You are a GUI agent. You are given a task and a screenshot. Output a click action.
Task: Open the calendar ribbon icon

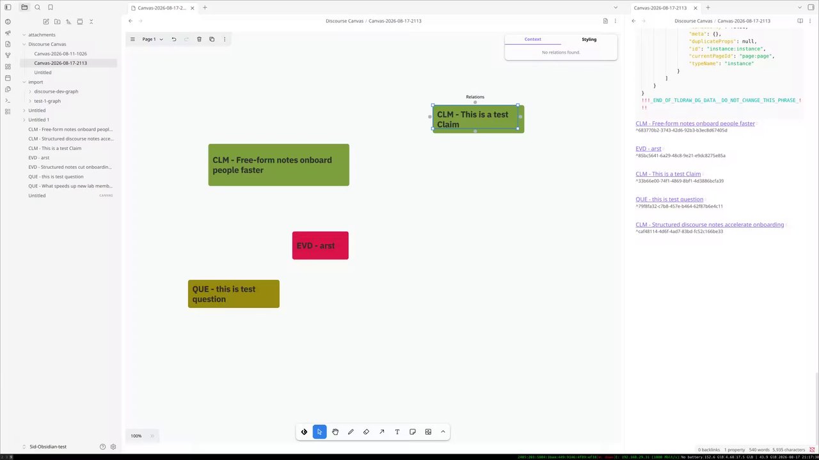point(8,78)
